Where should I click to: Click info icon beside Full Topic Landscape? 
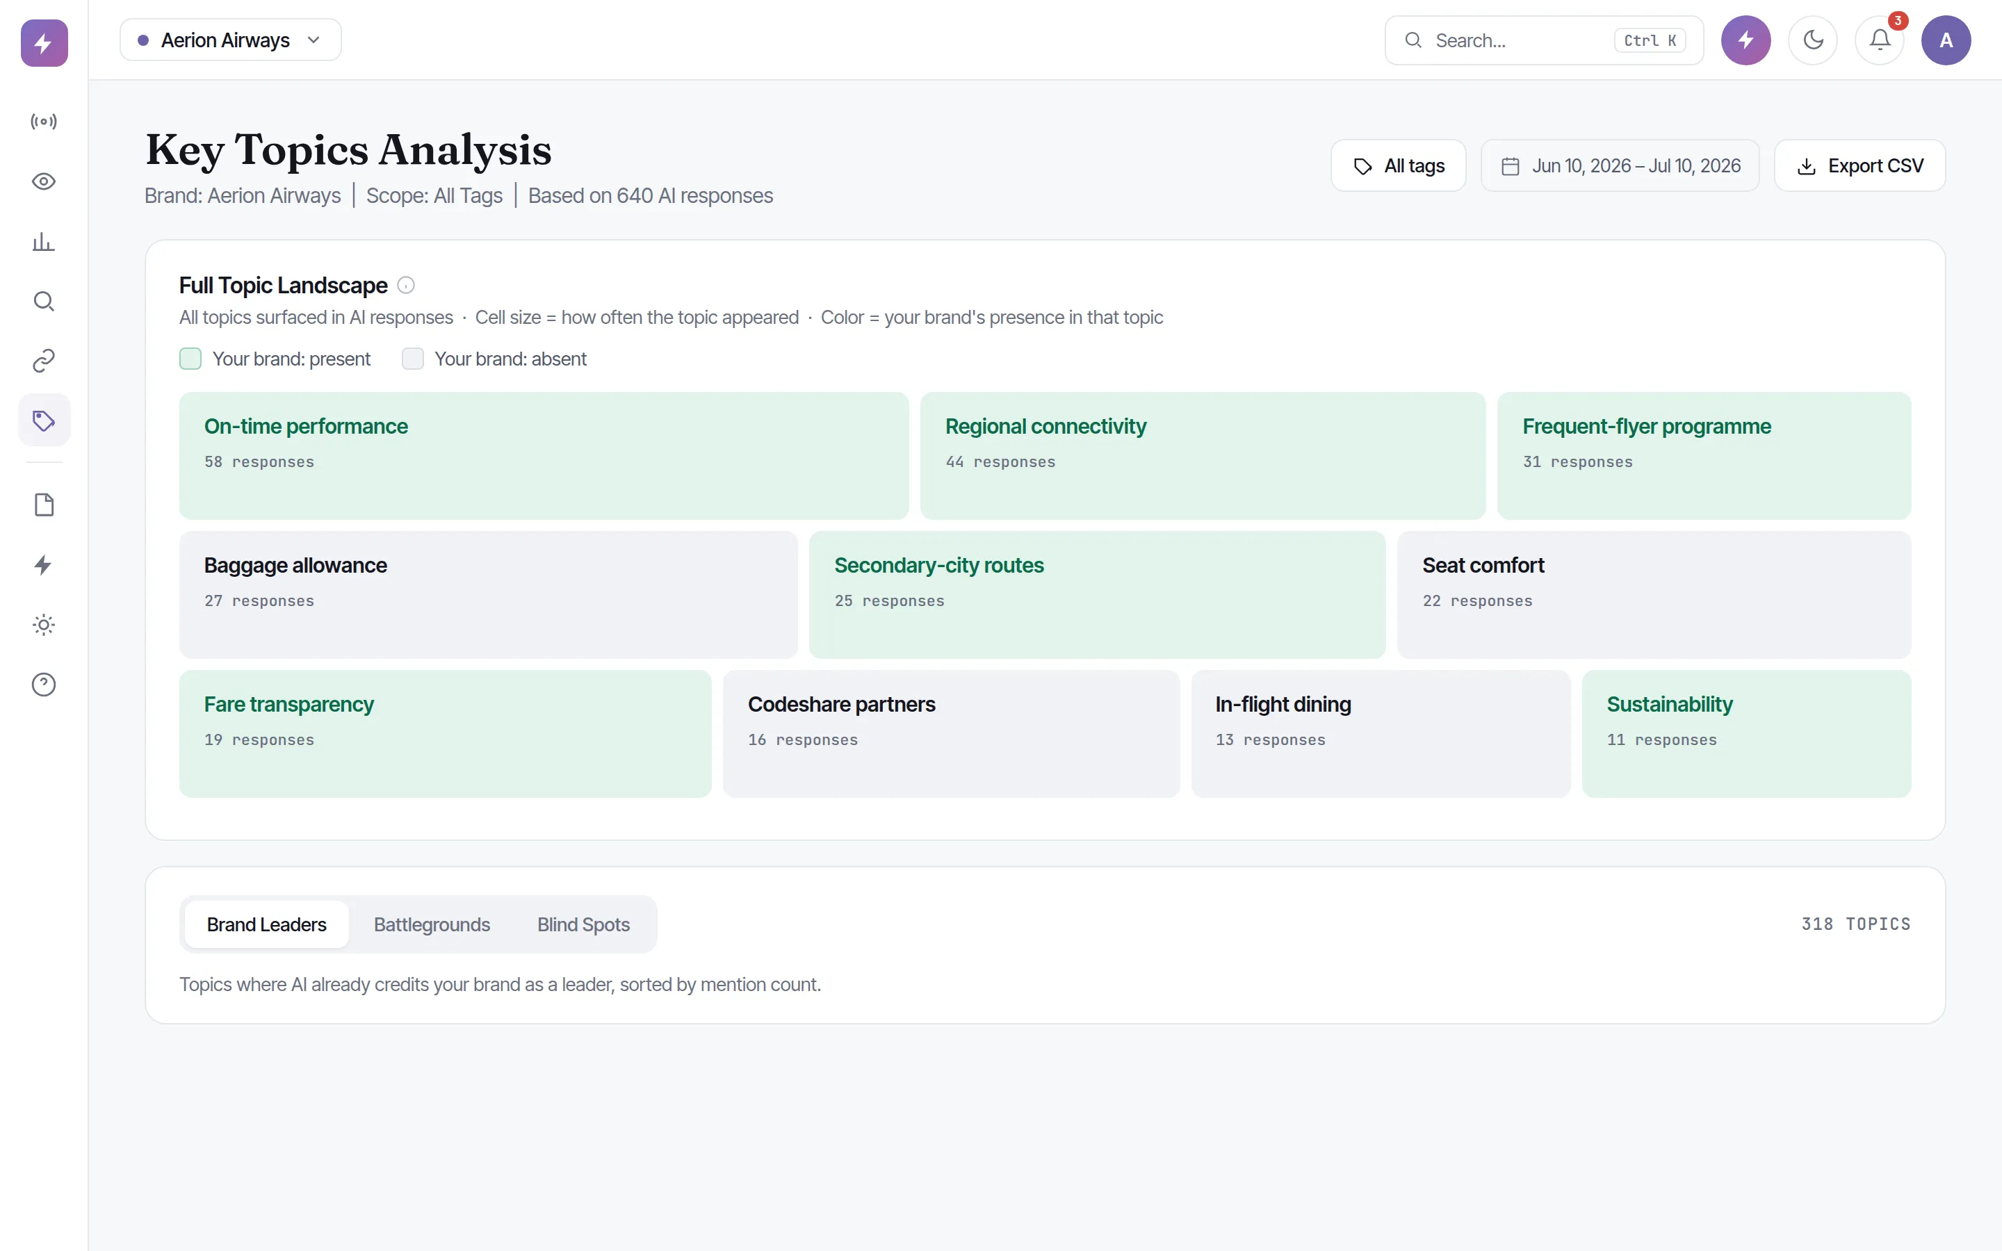[x=405, y=286]
